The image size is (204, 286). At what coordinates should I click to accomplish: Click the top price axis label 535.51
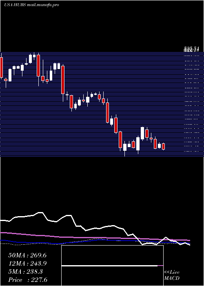click(191, 49)
